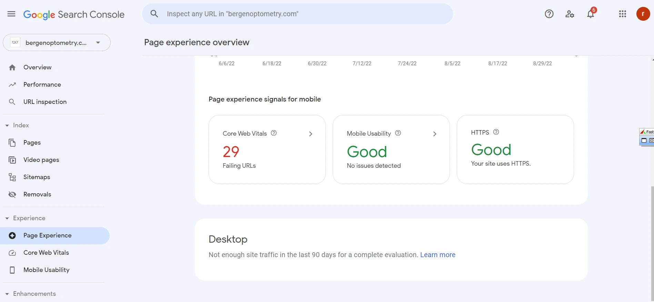
Task: Click help icon beside Mobile Usability card
Action: tap(398, 133)
